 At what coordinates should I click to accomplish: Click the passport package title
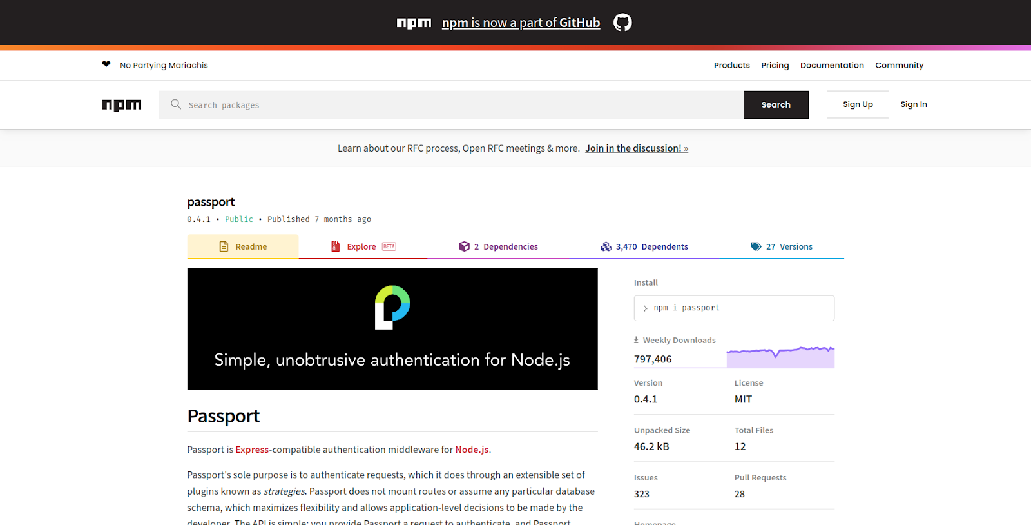[211, 202]
